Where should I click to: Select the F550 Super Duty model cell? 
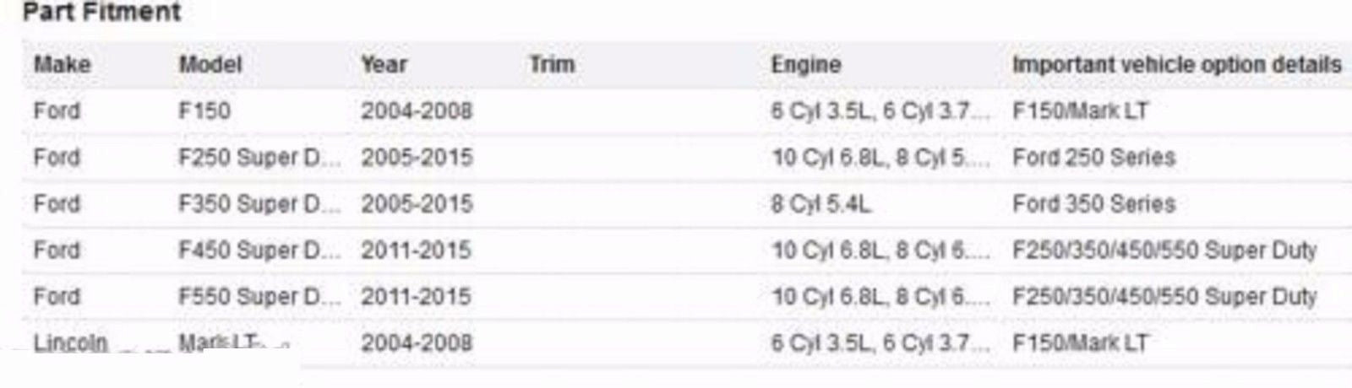coord(259,297)
